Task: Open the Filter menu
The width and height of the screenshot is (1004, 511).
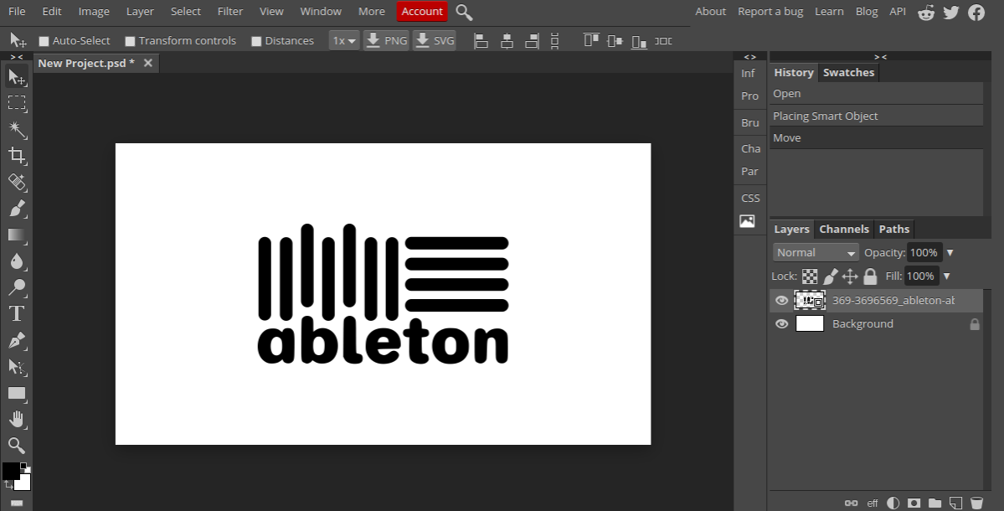Action: (230, 12)
